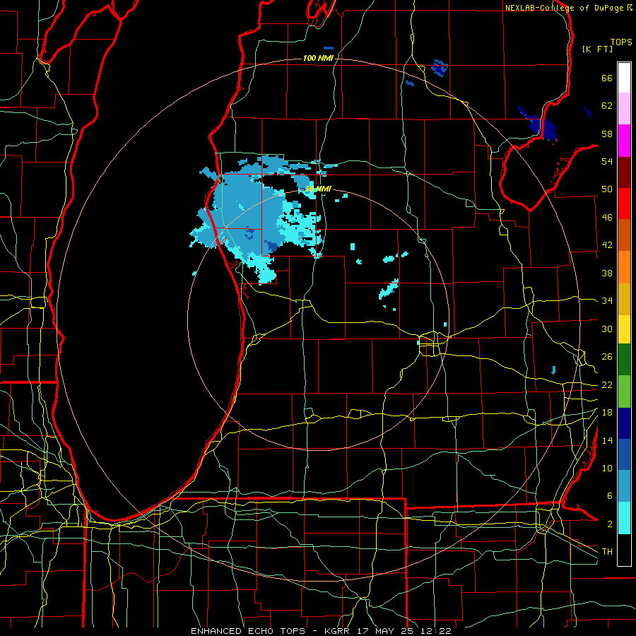The width and height of the screenshot is (636, 636).
Task: Click the TOPS legend title
Action: click(621, 42)
